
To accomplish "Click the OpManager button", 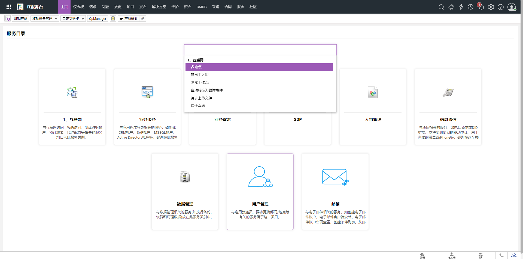I will (x=98, y=18).
